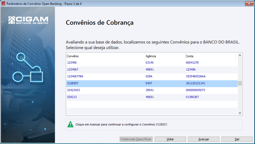Screen dimensions: 255x144
Task: Click agência cell 029A
Action: coord(149,76)
